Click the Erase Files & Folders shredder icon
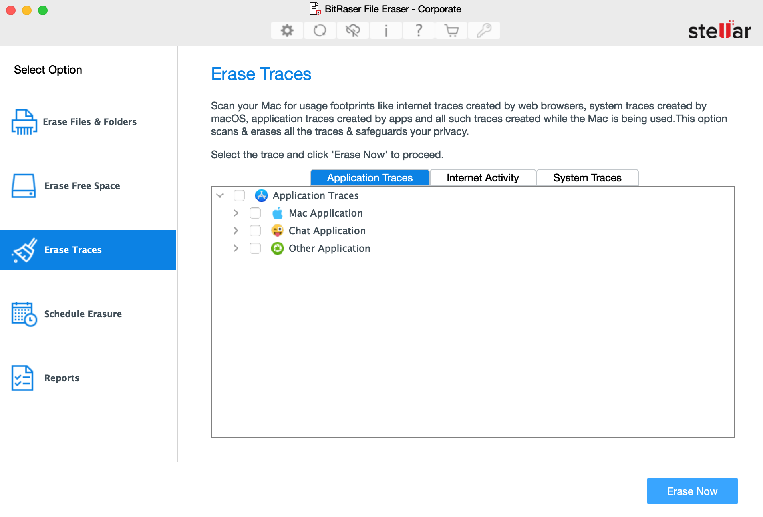Screen dimensions: 763x517 (x=24, y=122)
